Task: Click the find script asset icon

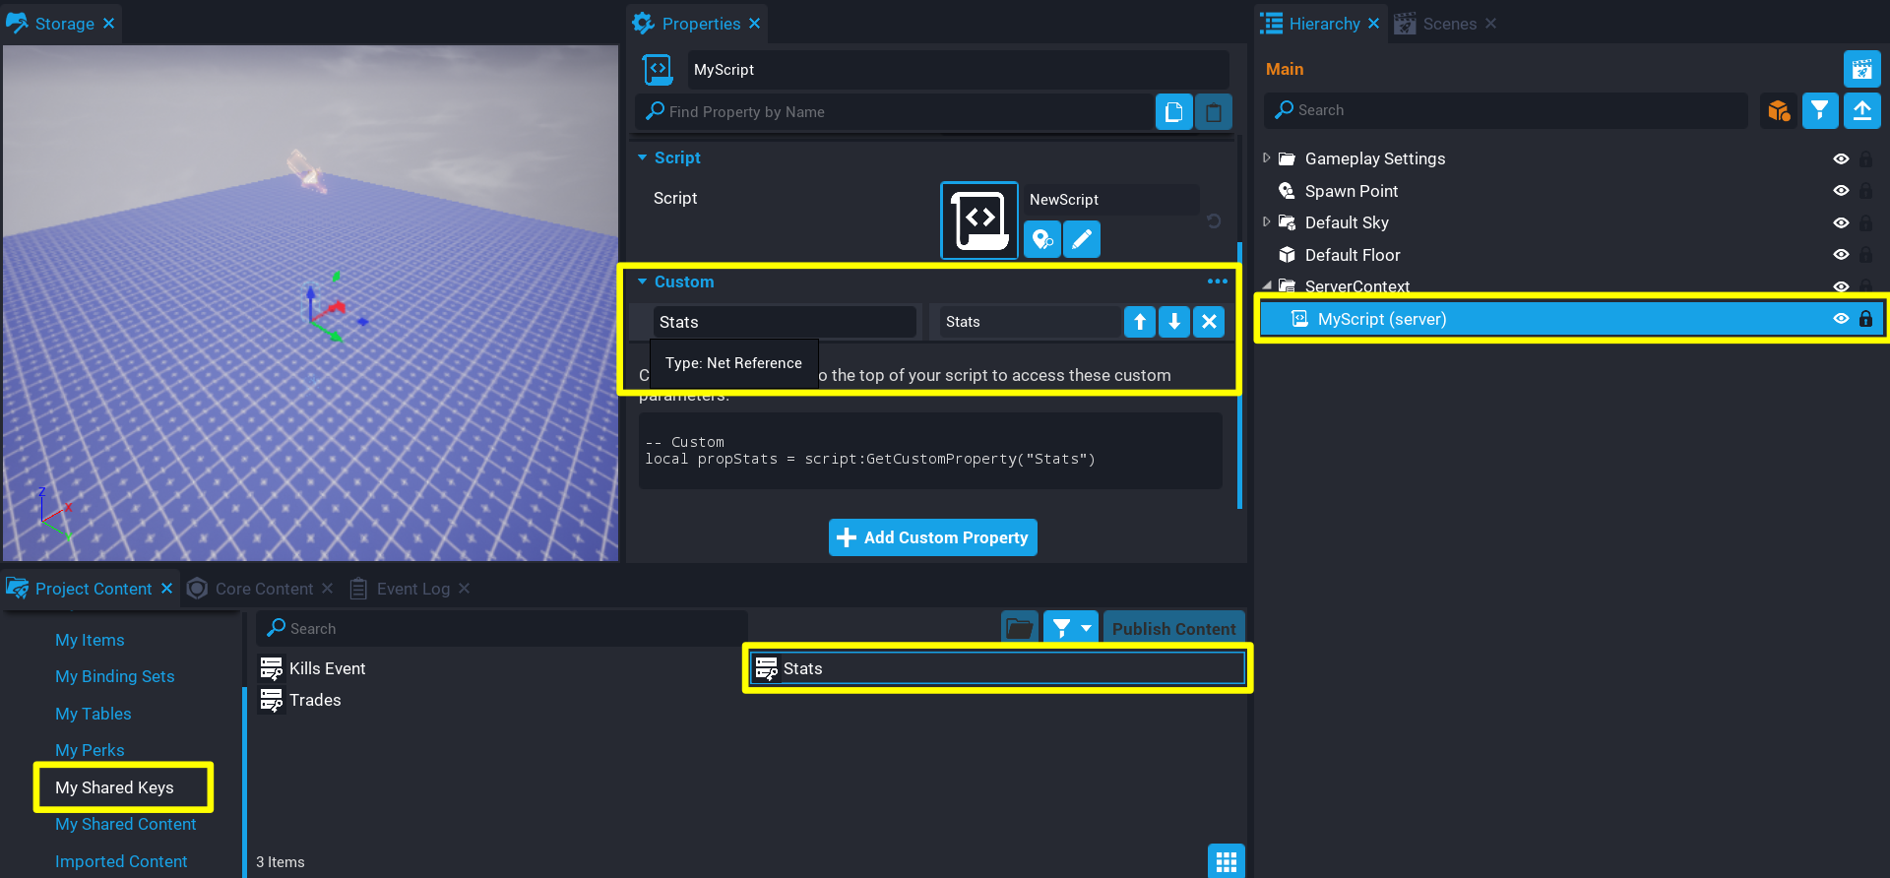Action: 1041,239
